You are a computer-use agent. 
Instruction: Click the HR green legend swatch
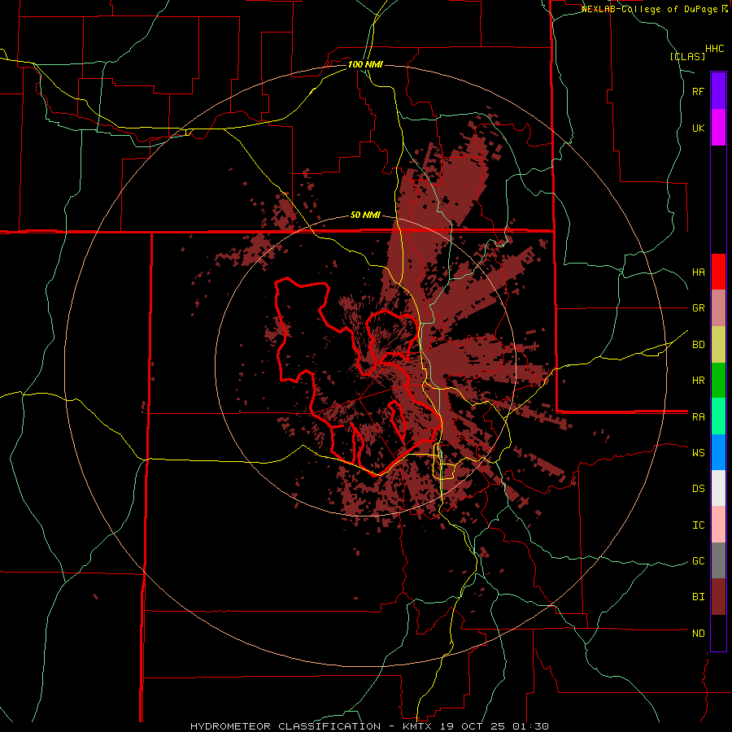click(718, 381)
